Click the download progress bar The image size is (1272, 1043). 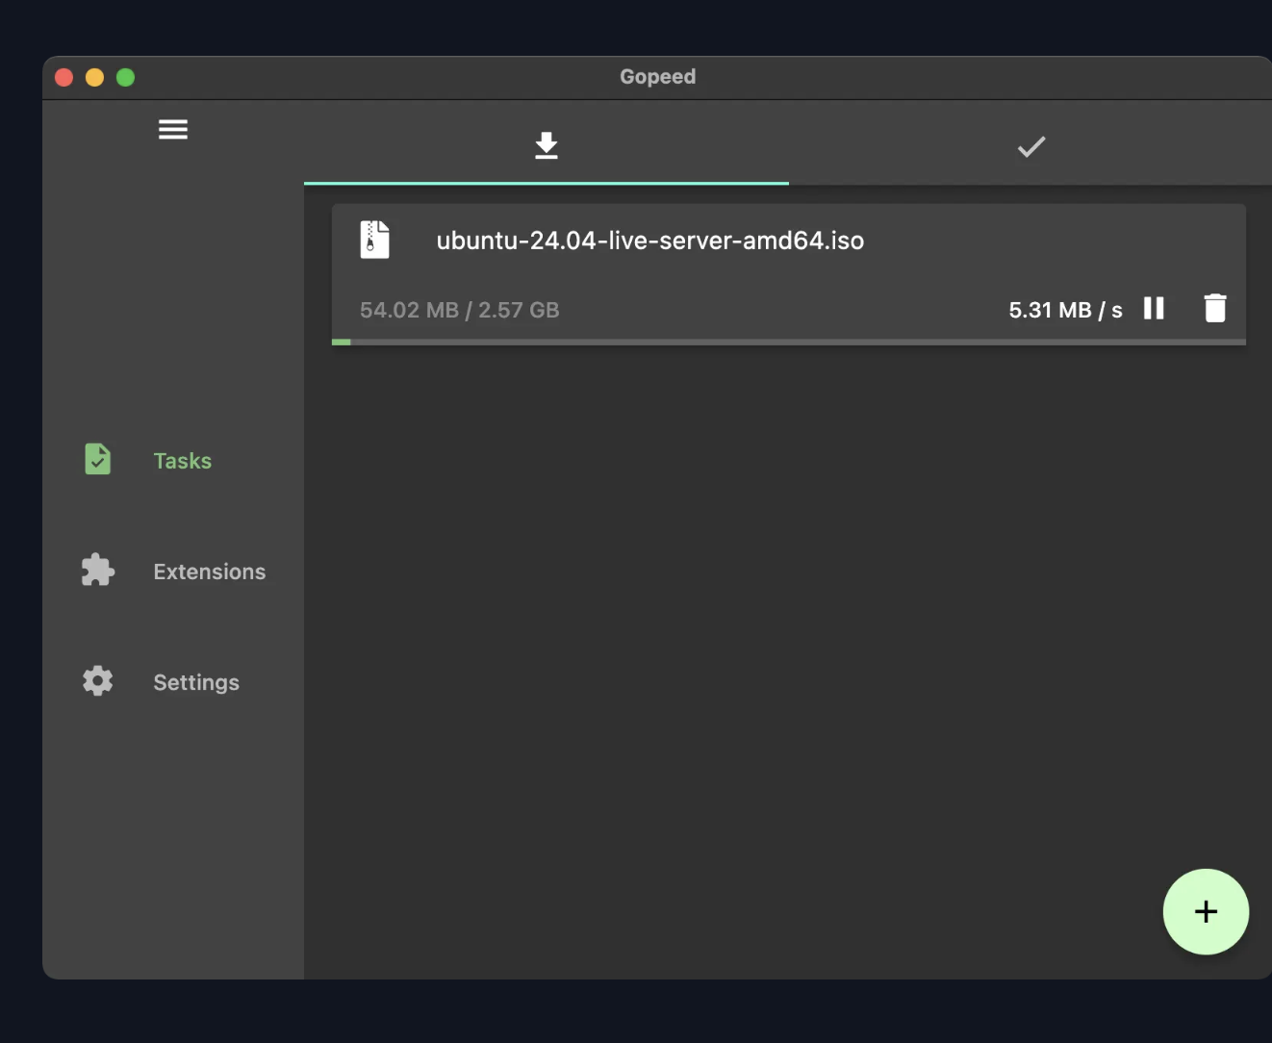pyautogui.click(x=788, y=342)
